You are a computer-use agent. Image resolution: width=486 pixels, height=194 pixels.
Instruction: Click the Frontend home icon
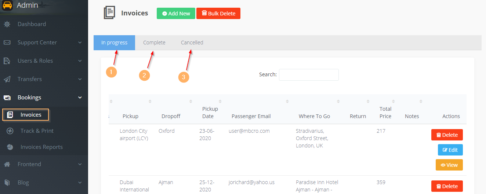pos(7,164)
